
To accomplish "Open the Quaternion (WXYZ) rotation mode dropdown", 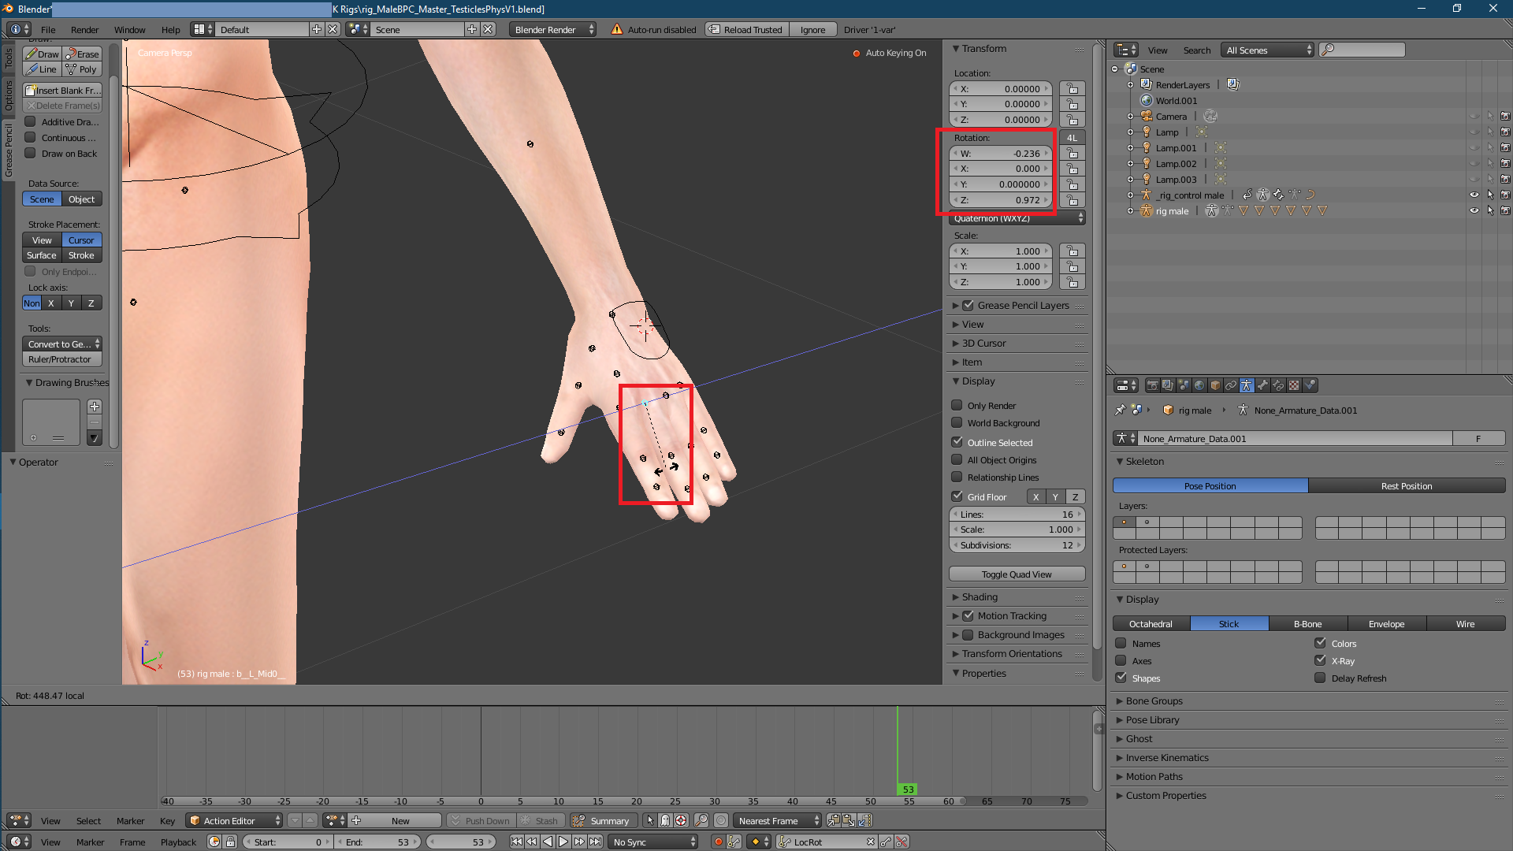I will pos(1017,218).
